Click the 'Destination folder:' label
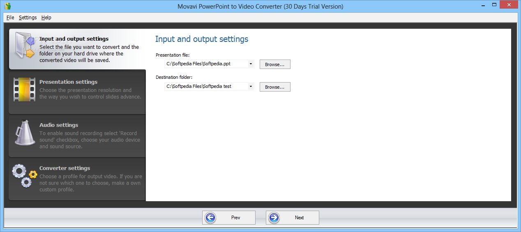 tap(174, 77)
